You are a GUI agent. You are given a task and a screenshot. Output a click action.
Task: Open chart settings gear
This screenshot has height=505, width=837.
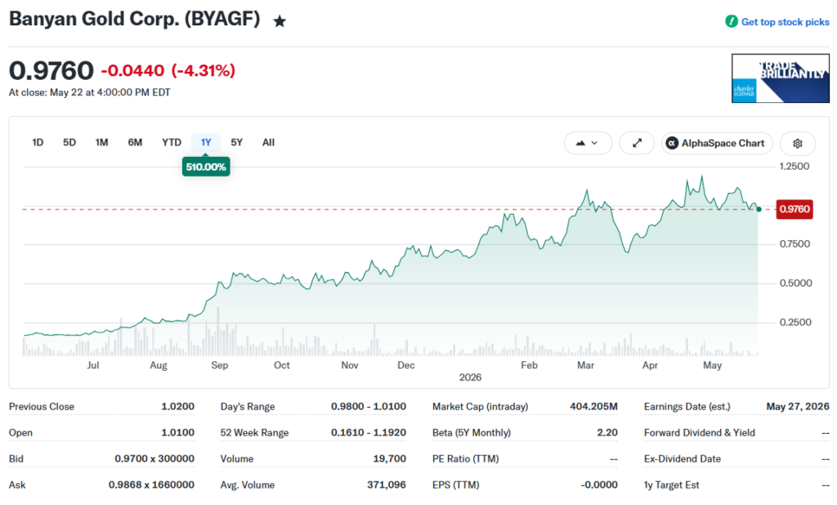(x=798, y=143)
